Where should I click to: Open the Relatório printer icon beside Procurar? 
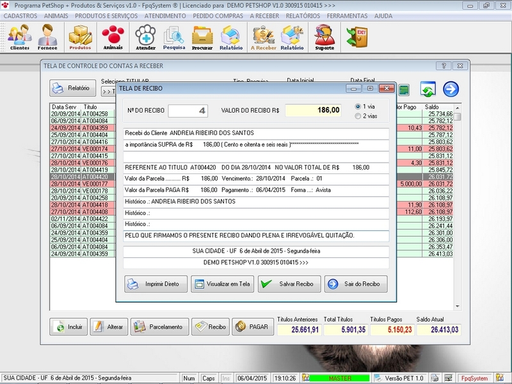pyautogui.click(x=231, y=37)
